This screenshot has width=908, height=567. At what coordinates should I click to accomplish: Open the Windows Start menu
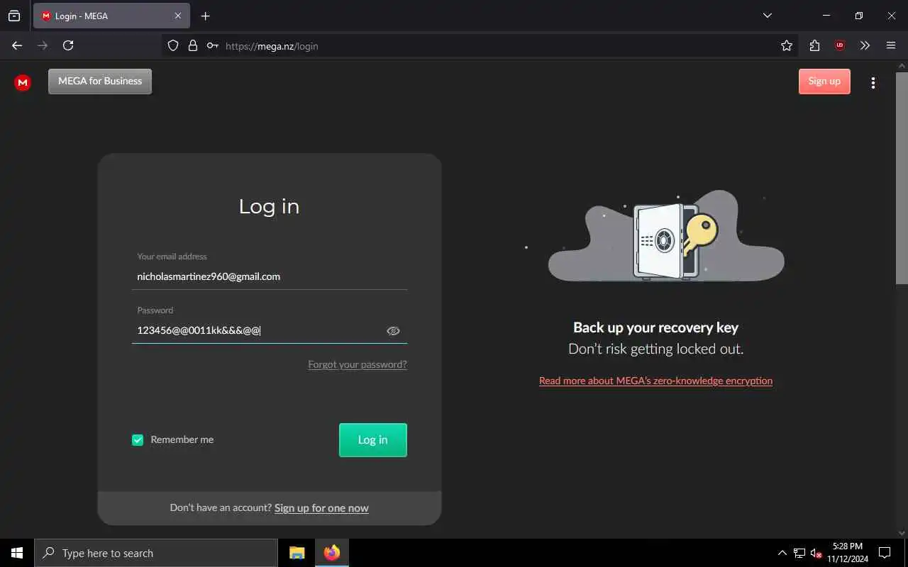[17, 553]
